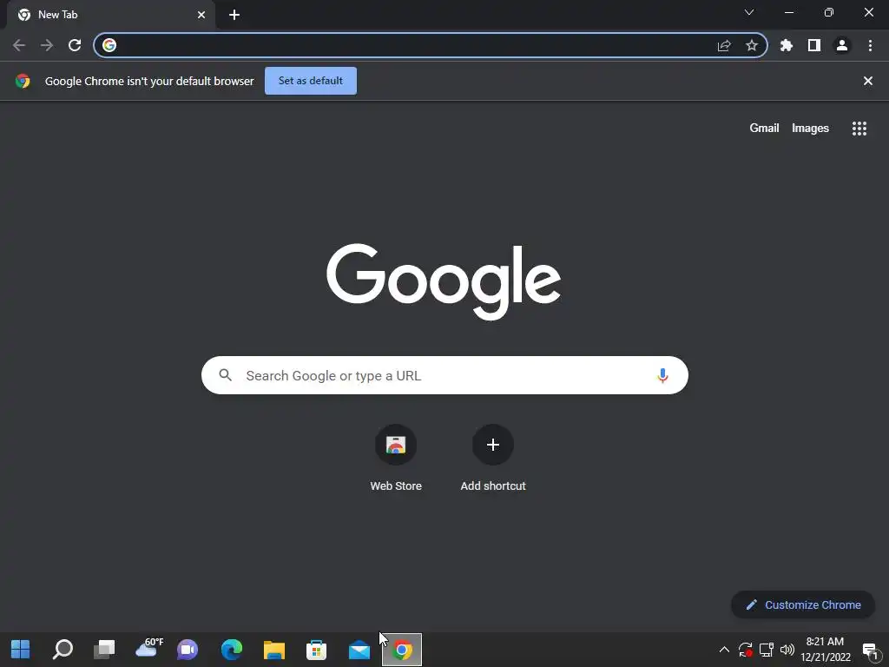Click the Chrome taskbar icon
The height and width of the screenshot is (667, 889).
click(402, 650)
